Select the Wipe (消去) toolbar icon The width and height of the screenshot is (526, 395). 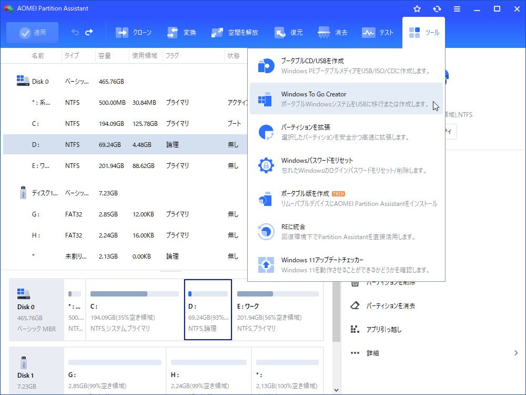click(324, 33)
